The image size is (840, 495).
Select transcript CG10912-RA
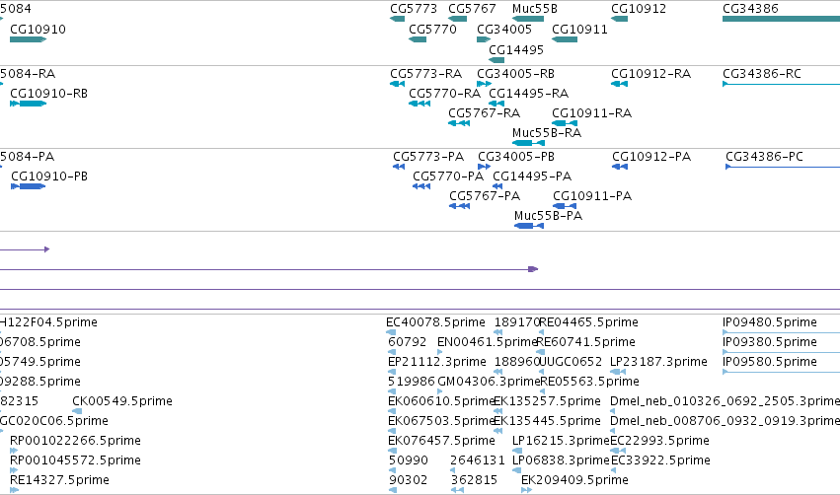pos(619,84)
